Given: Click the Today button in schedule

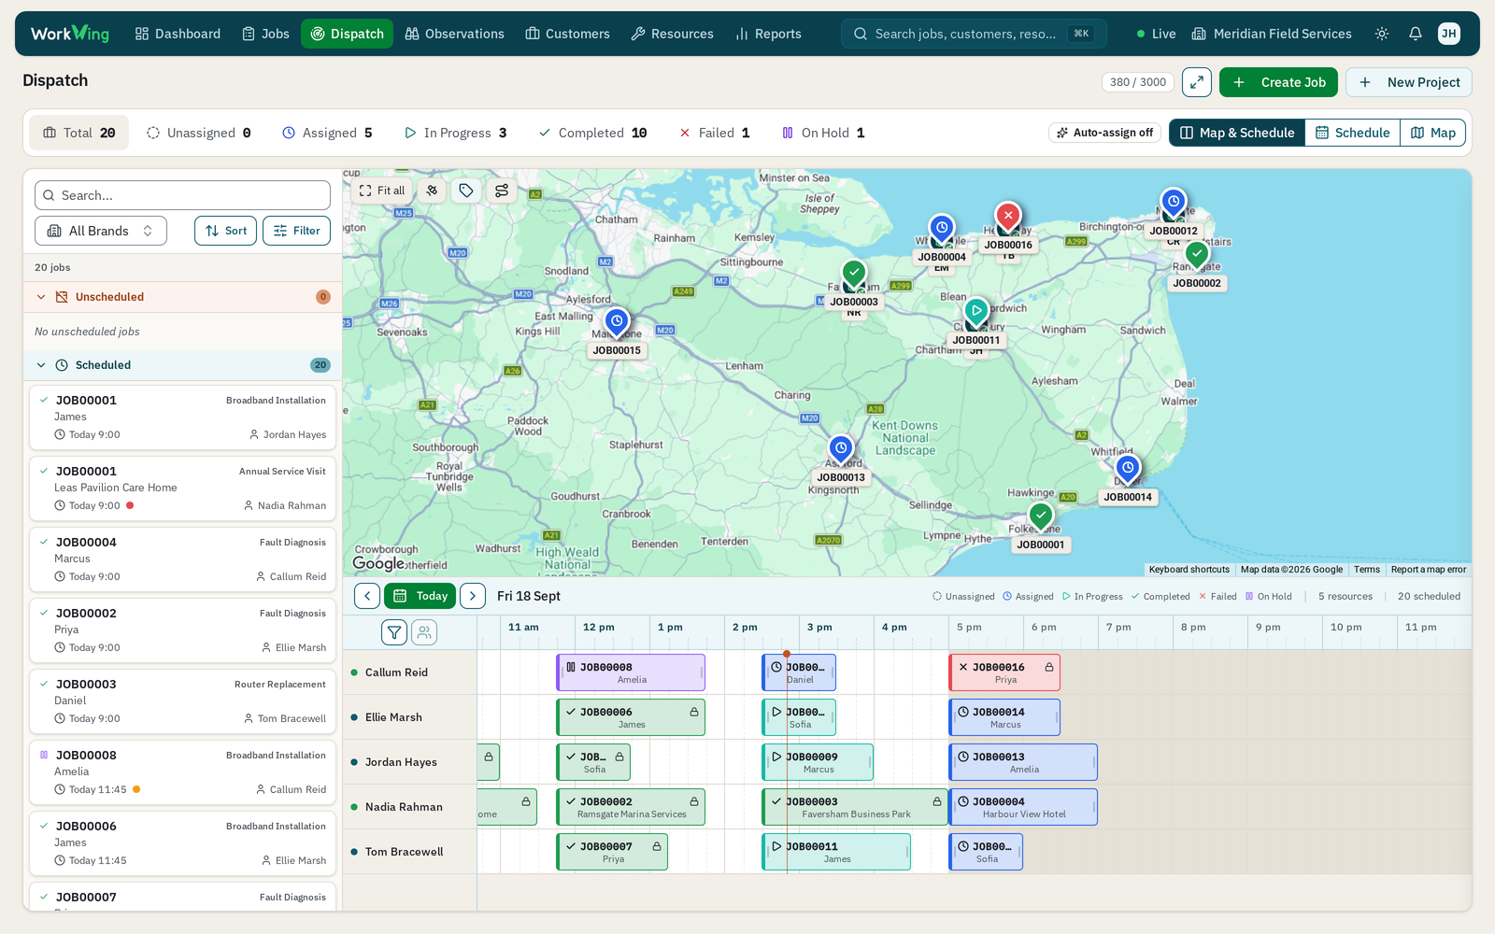Looking at the screenshot, I should 420,596.
